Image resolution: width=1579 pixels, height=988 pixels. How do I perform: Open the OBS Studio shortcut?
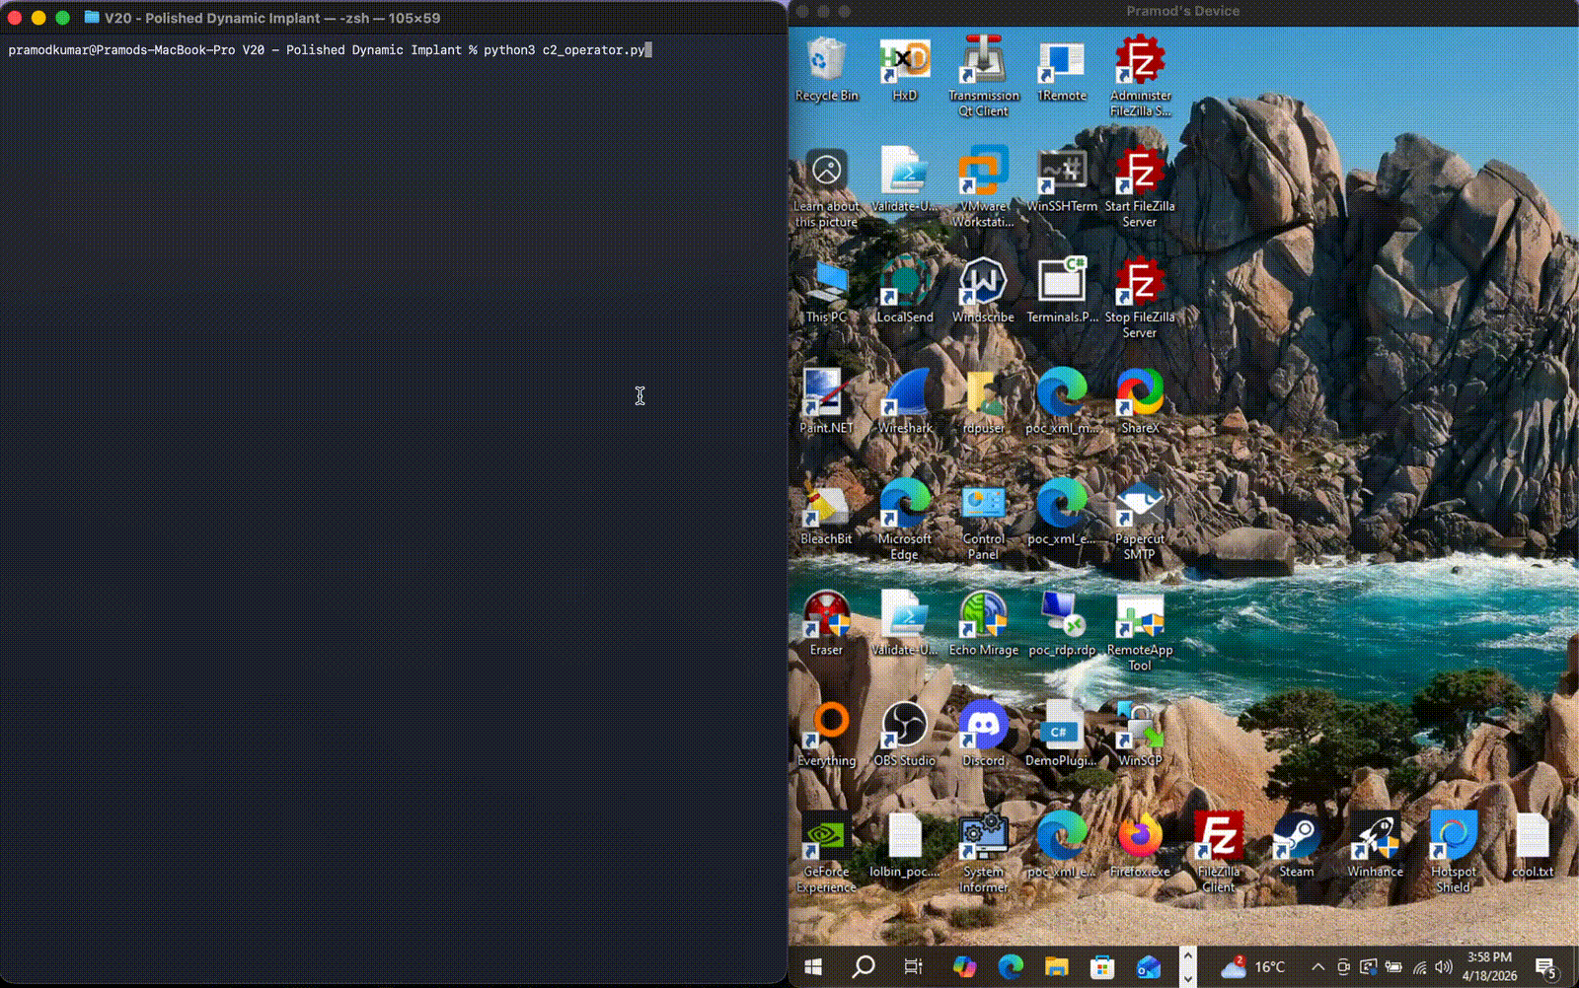click(x=904, y=735)
